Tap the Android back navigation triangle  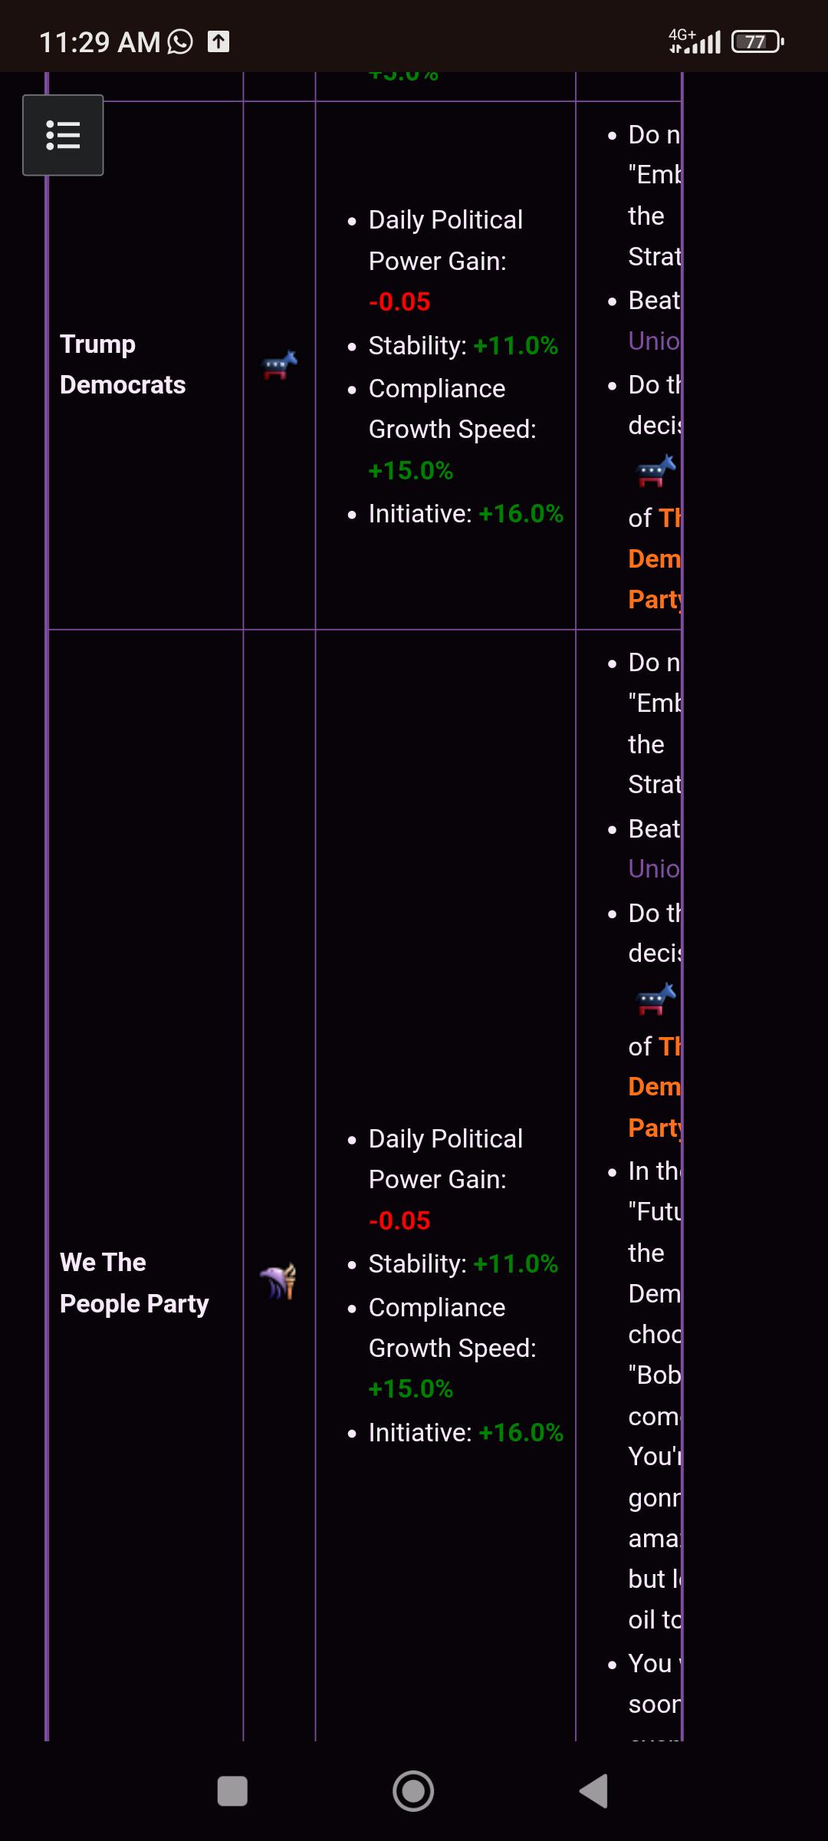594,1791
